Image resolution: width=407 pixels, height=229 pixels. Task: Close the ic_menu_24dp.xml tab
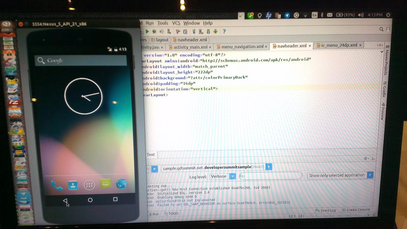[x=360, y=45]
